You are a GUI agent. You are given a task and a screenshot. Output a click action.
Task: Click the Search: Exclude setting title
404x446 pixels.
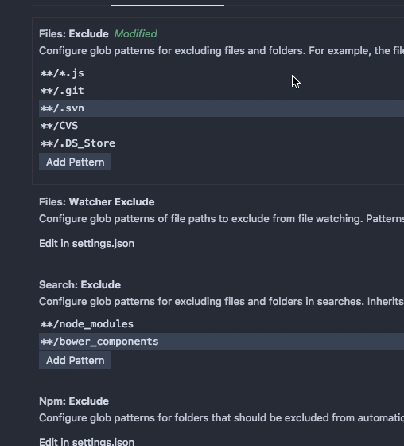(x=80, y=285)
